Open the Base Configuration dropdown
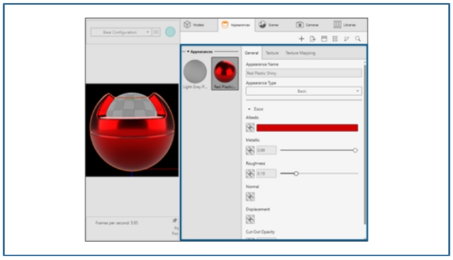The image size is (453, 260). (121, 32)
